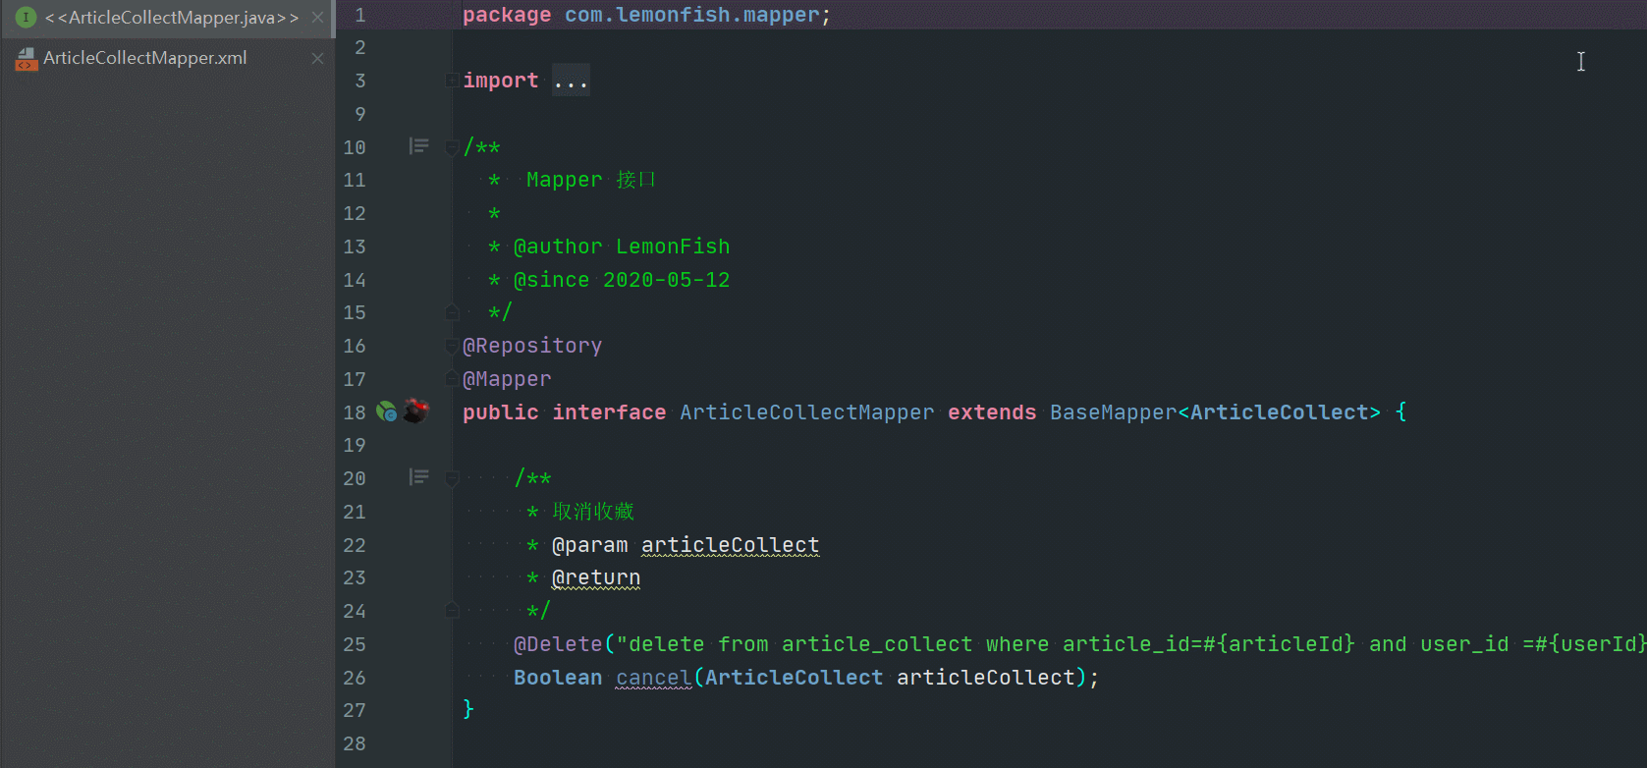Toggle rendered view for the class Javadoc on line 10

[419, 146]
